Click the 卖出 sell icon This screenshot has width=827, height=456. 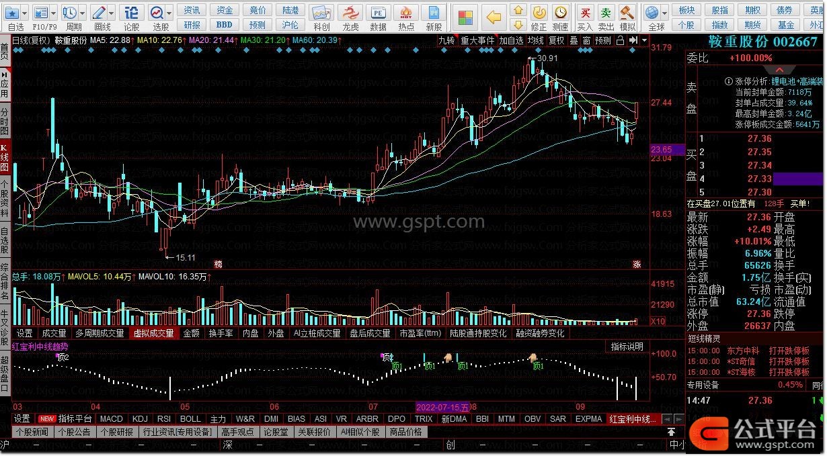point(606,12)
